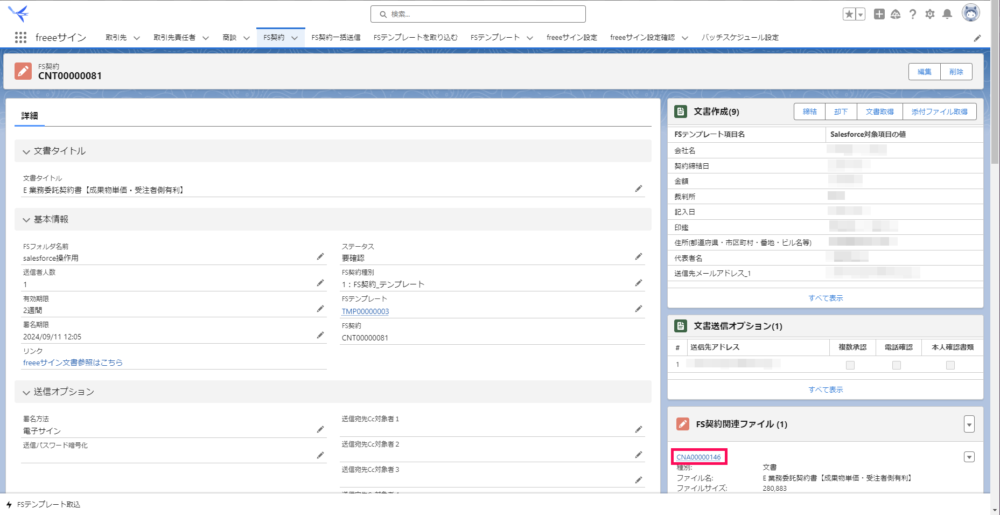Open the freeeサイン文書参照はこちら link
This screenshot has height=515, width=1000.
[x=73, y=363]
